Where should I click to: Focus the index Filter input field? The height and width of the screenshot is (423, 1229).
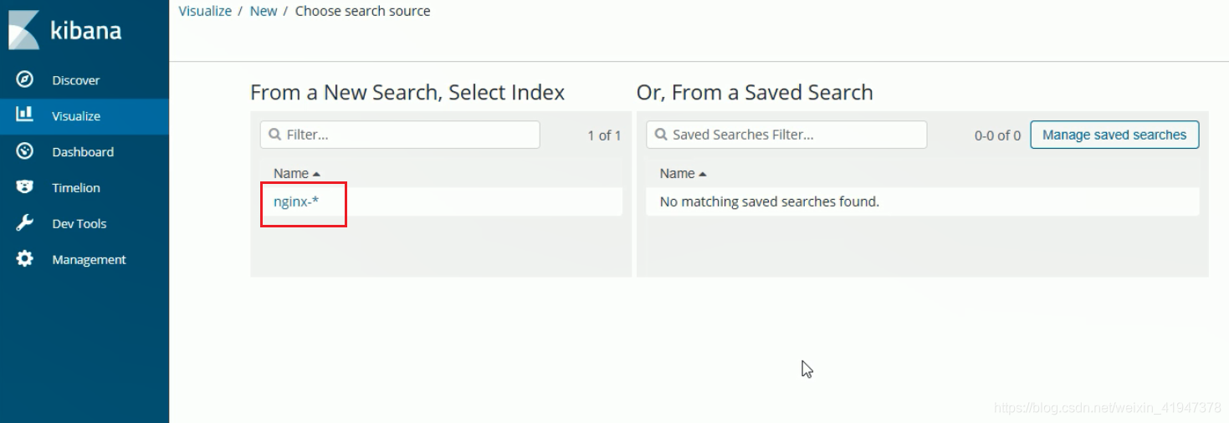[x=410, y=135]
